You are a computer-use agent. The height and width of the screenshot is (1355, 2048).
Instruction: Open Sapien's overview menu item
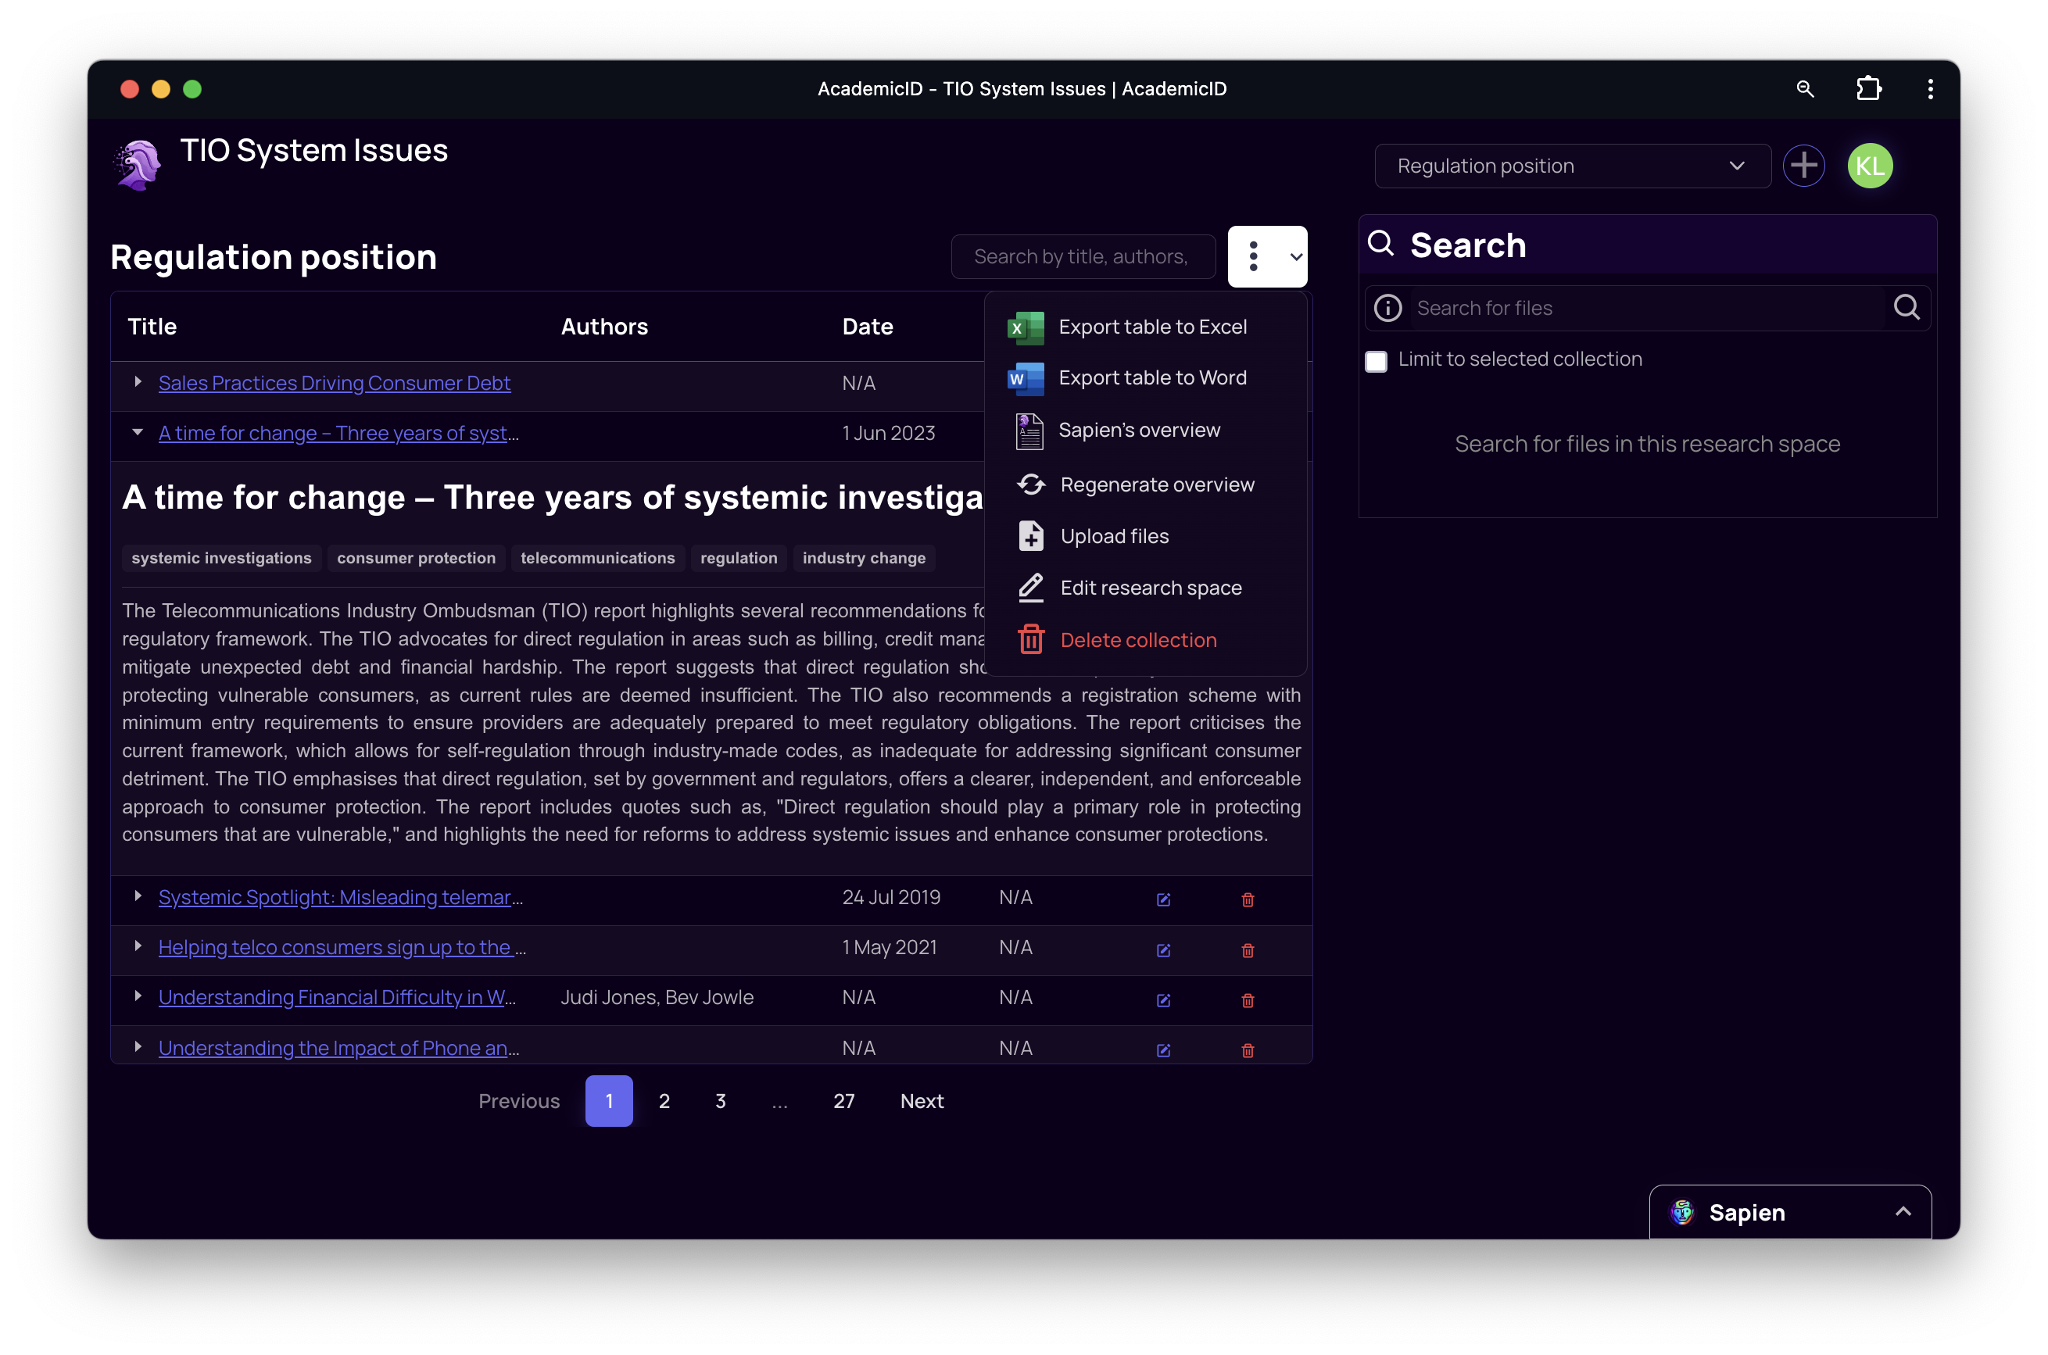[x=1144, y=431]
